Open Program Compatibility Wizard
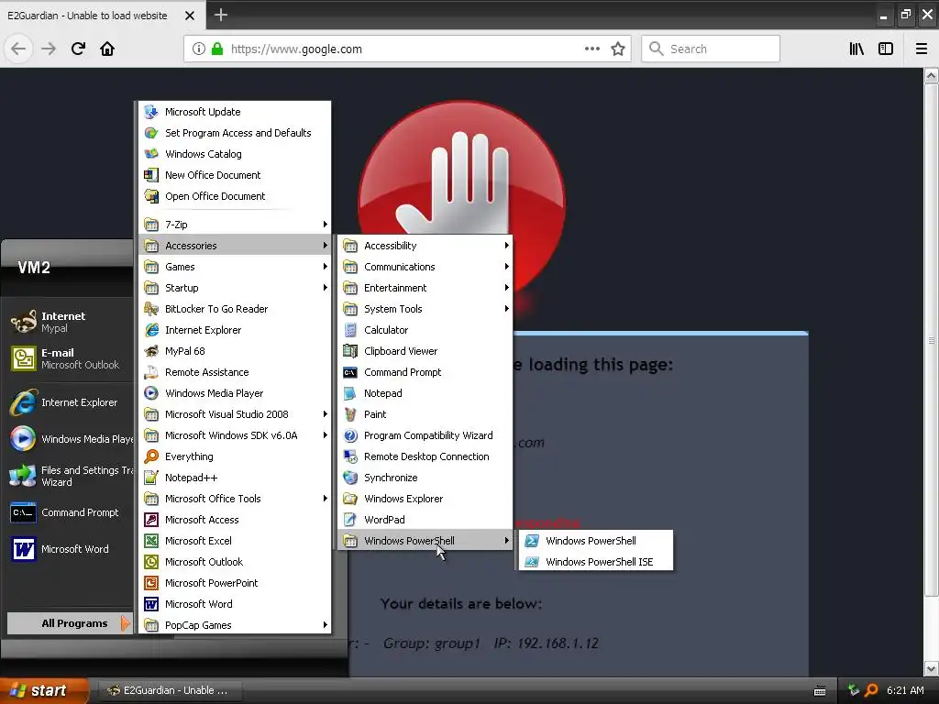939x704 pixels. (x=425, y=435)
